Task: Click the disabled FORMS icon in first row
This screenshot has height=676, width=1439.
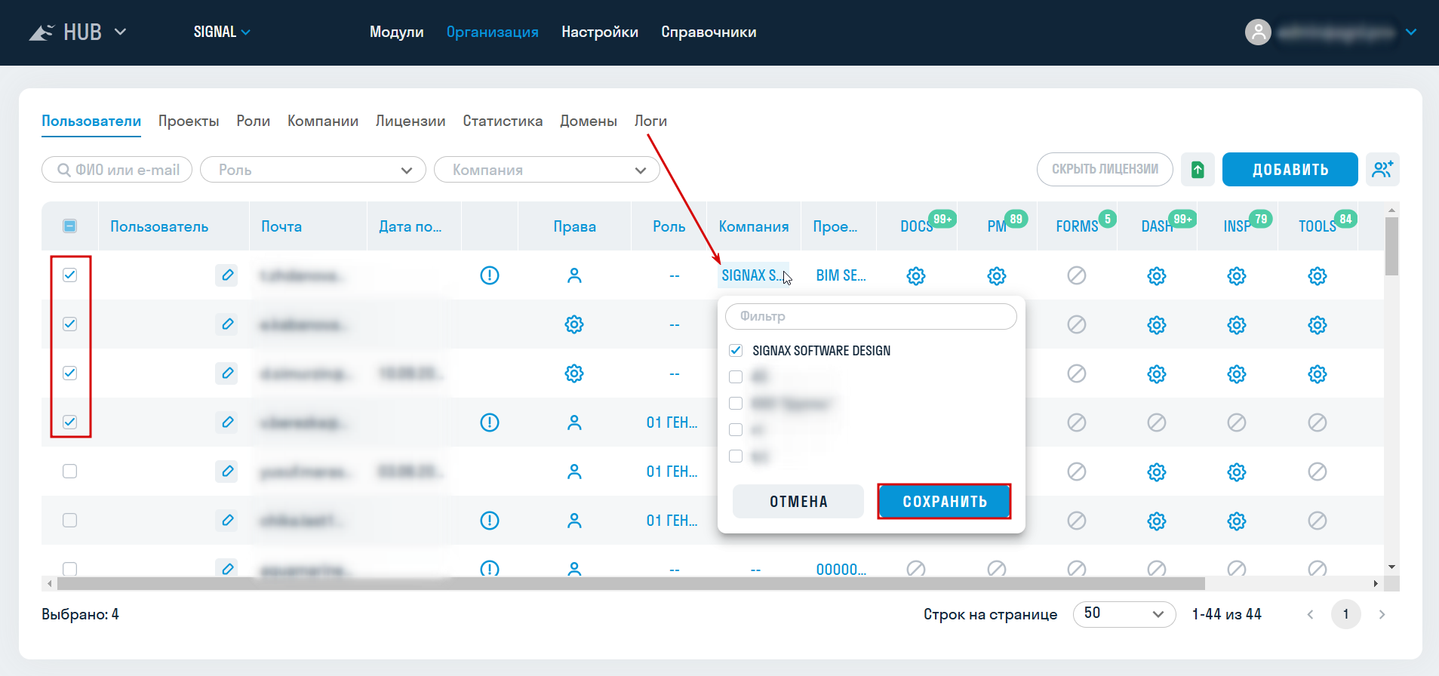Action: pos(1077,275)
